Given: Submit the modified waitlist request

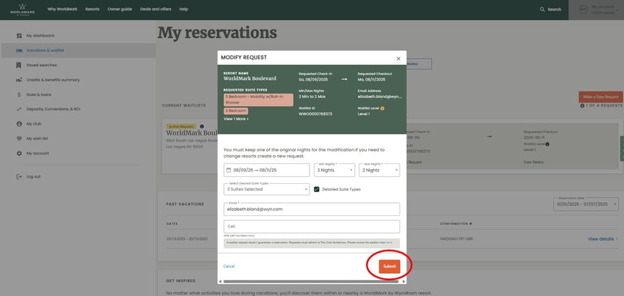Looking at the screenshot, I should (390, 266).
